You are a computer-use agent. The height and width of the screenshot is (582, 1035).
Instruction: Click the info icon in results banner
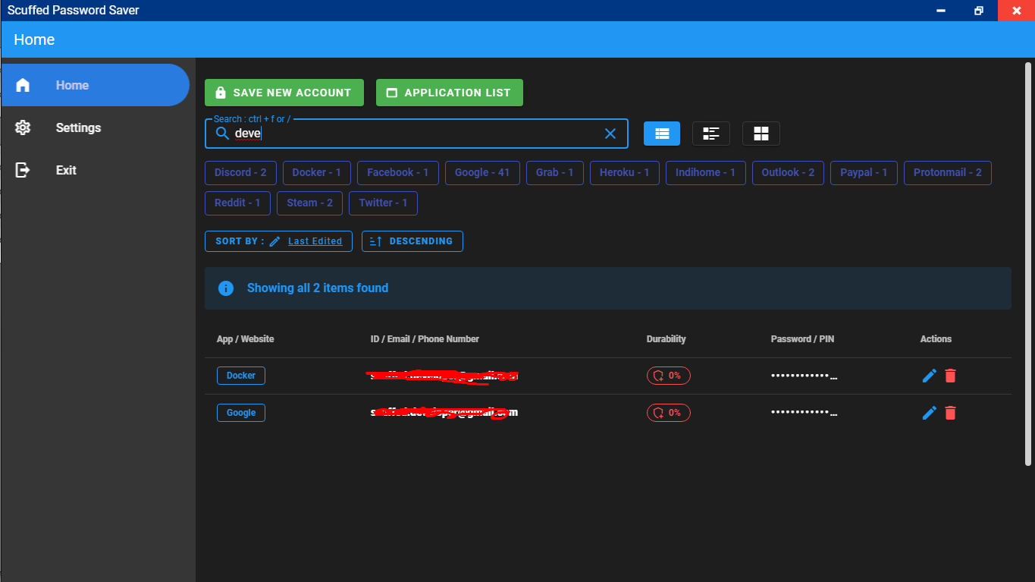pyautogui.click(x=226, y=288)
